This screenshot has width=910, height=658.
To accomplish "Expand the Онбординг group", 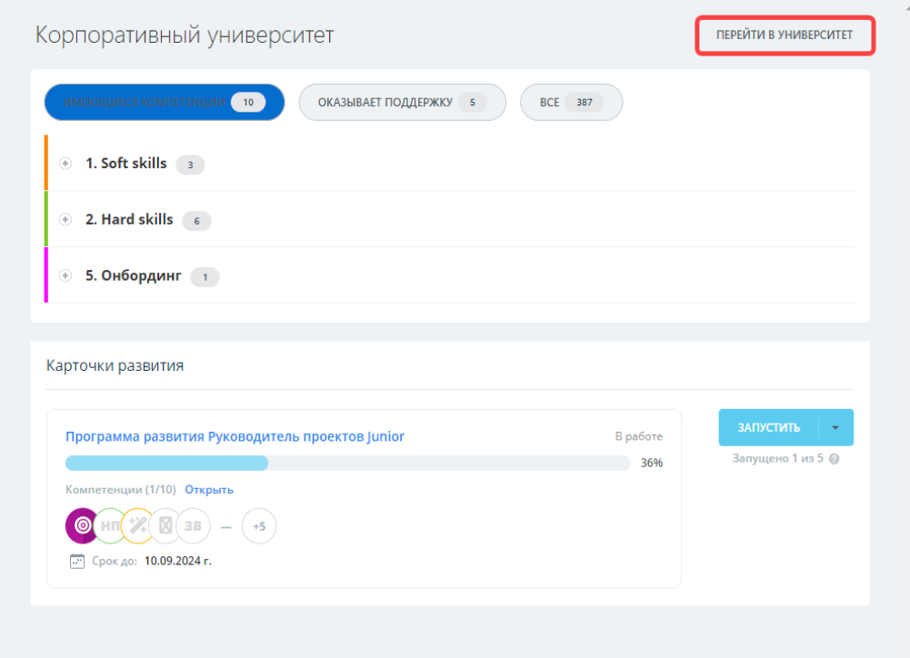I will point(65,275).
